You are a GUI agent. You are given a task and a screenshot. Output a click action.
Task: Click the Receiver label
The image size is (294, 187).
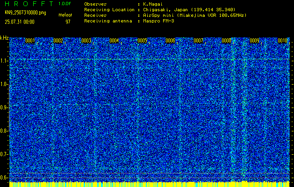point(95,15)
